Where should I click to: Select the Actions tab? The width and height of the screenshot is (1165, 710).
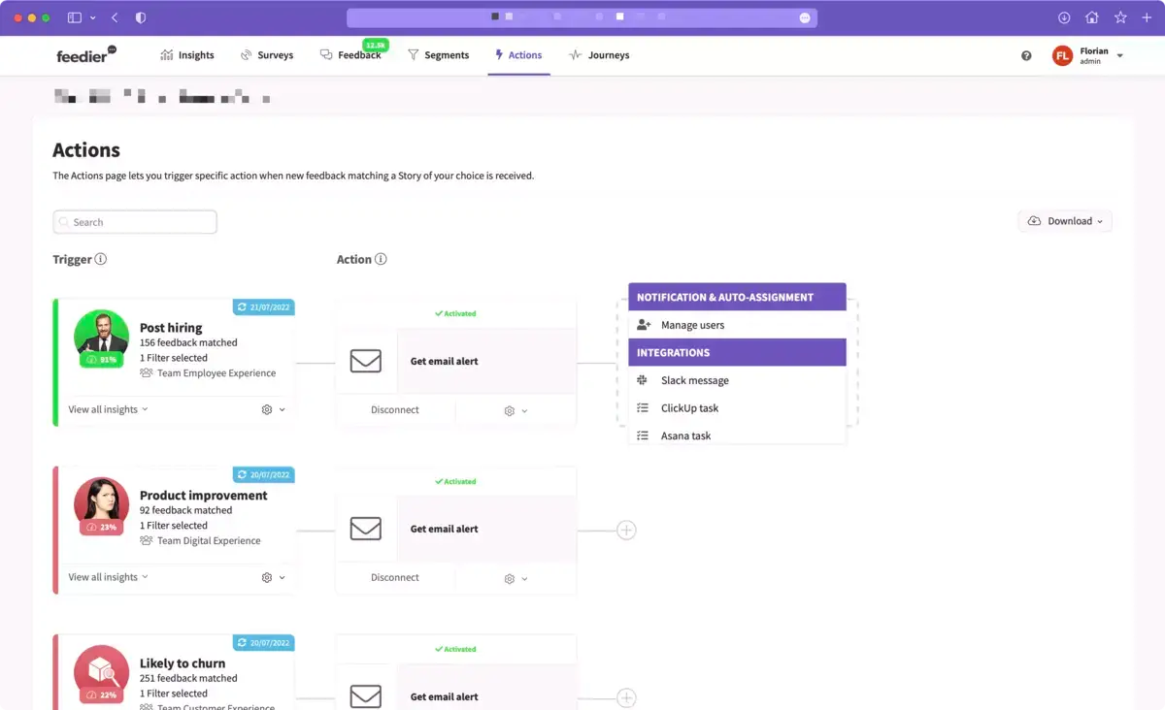[518, 55]
